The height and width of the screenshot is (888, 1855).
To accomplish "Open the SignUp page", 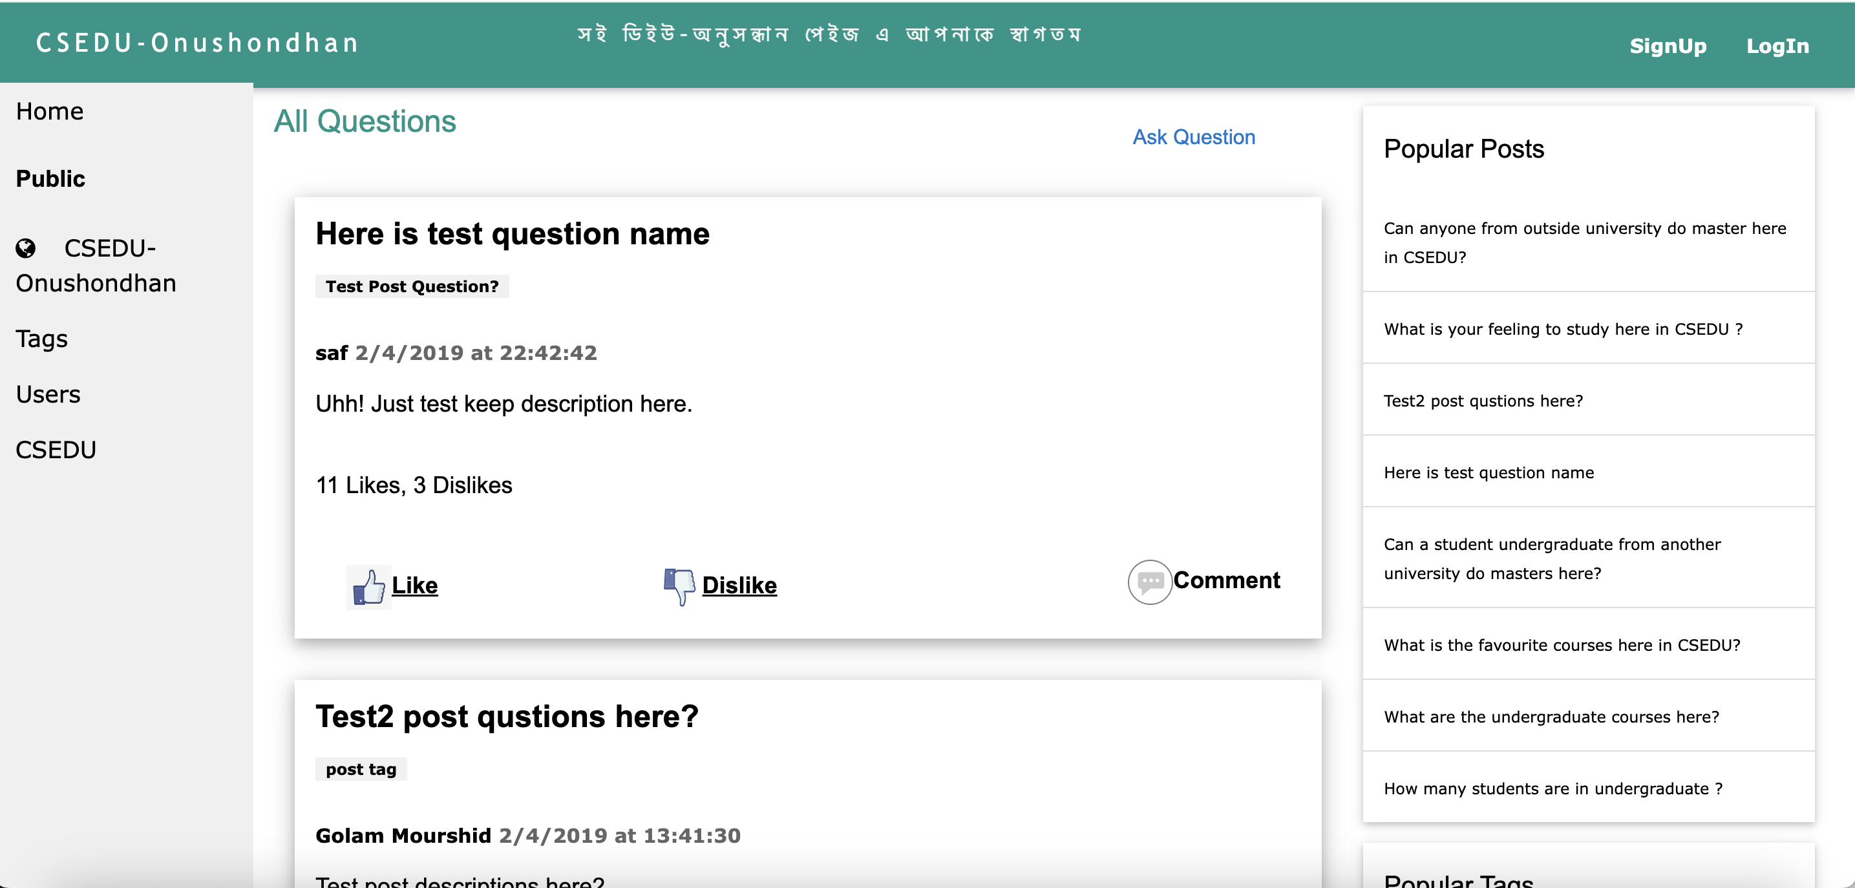I will (x=1667, y=46).
